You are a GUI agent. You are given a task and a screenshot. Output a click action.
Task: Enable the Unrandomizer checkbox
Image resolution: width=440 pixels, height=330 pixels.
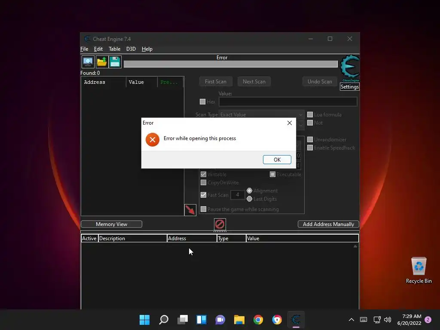click(310, 140)
